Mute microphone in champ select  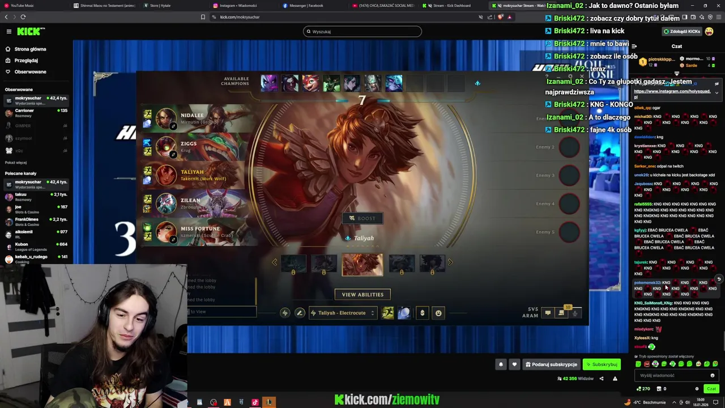[575, 313]
